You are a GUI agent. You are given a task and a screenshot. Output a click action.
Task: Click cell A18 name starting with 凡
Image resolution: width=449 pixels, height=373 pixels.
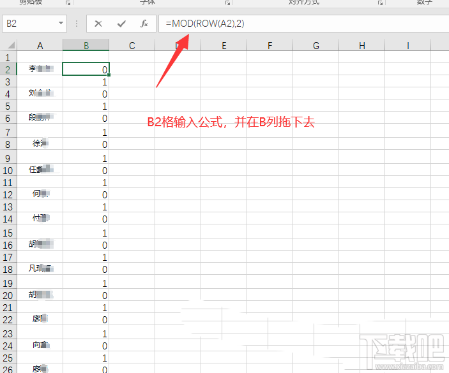[x=40, y=268]
